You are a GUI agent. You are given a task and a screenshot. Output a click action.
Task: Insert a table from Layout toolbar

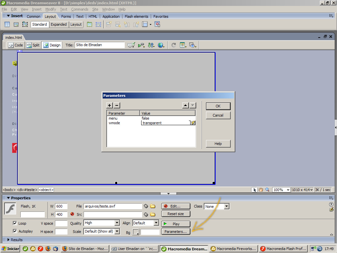coord(7,24)
